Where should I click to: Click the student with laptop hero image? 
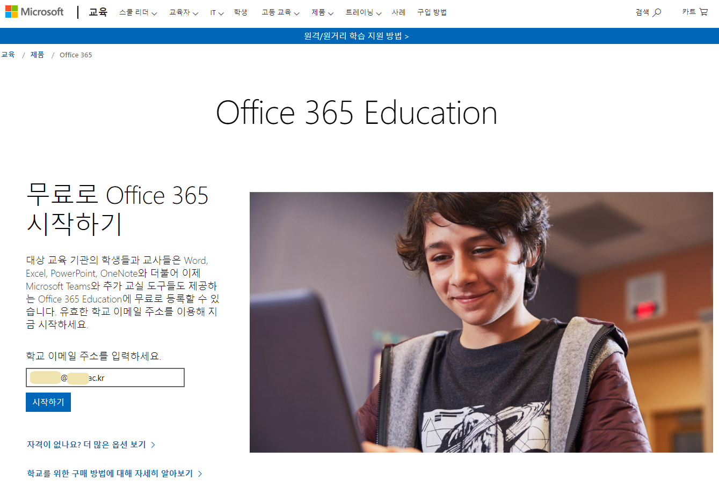[481, 322]
